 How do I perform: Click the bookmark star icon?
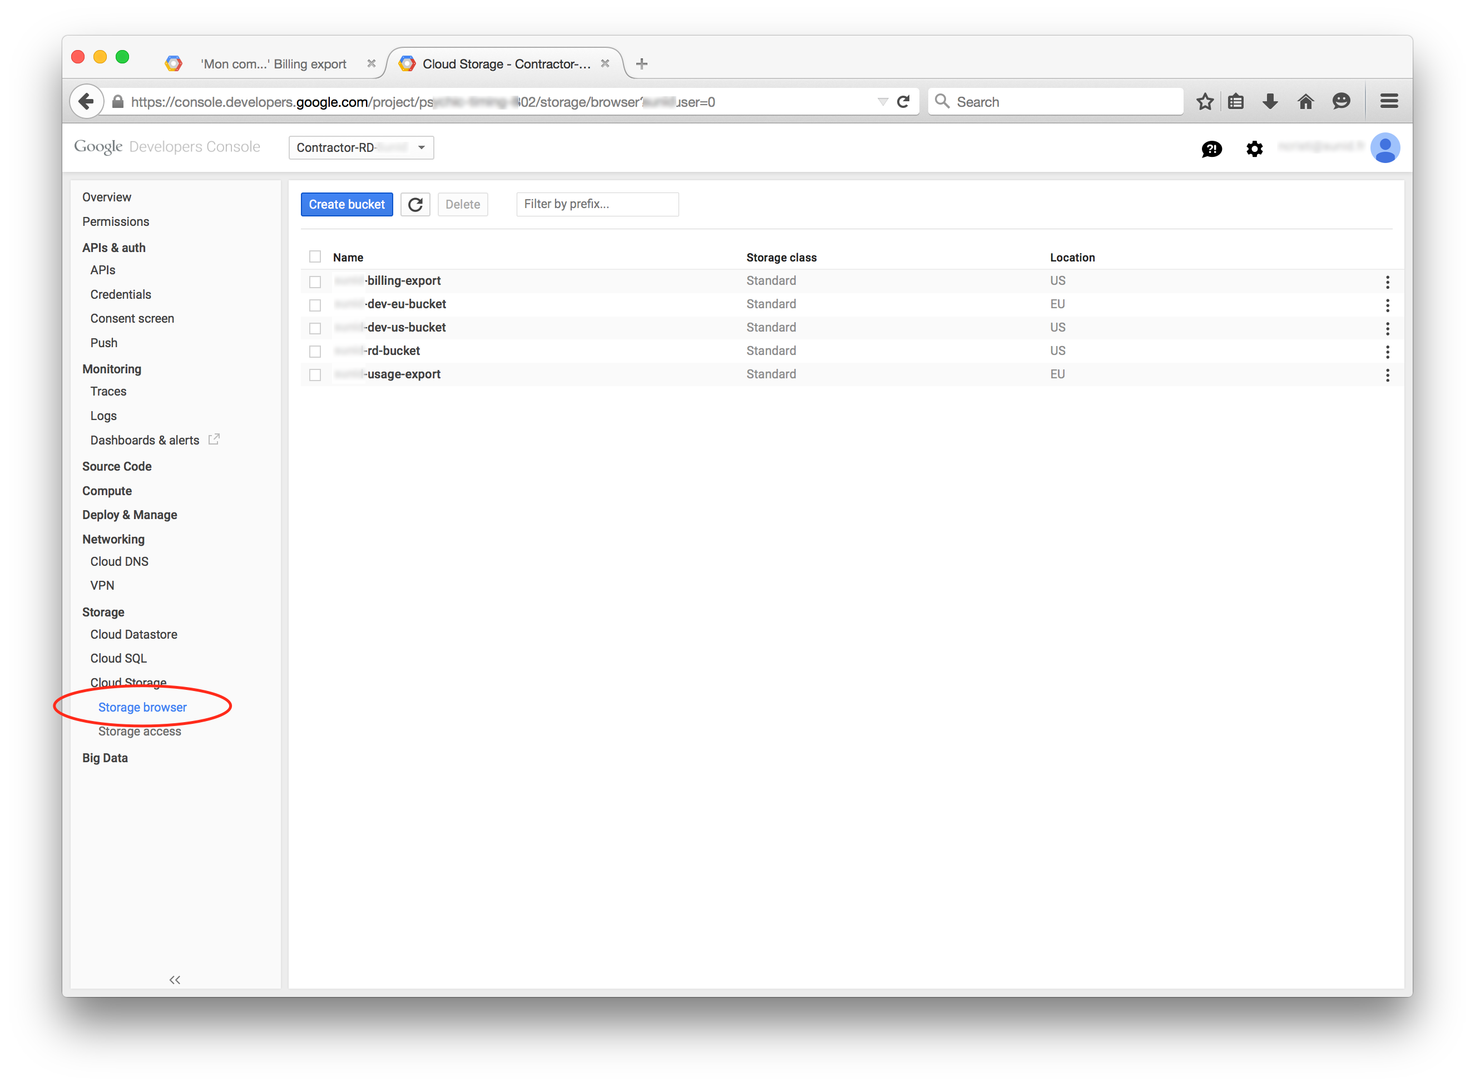pos(1204,101)
